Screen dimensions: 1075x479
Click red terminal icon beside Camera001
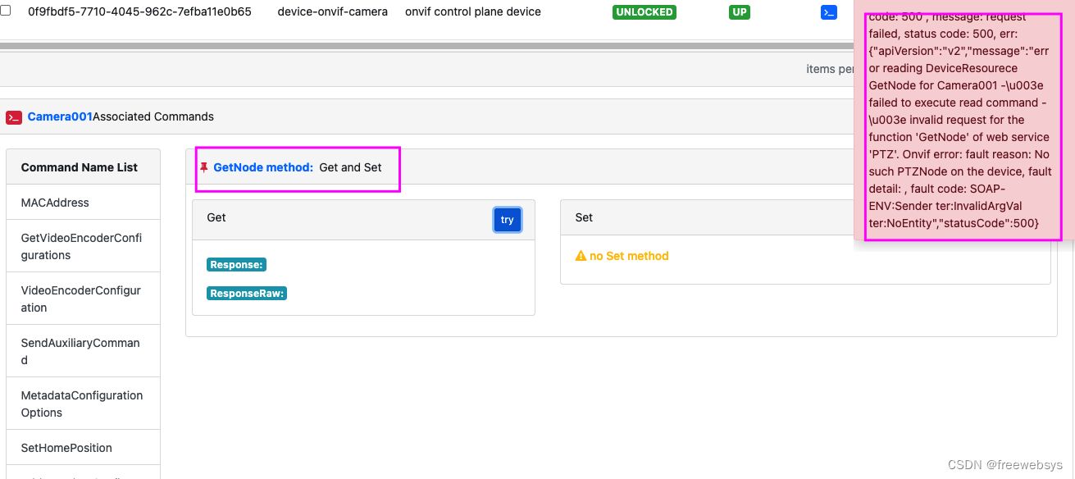coord(14,117)
